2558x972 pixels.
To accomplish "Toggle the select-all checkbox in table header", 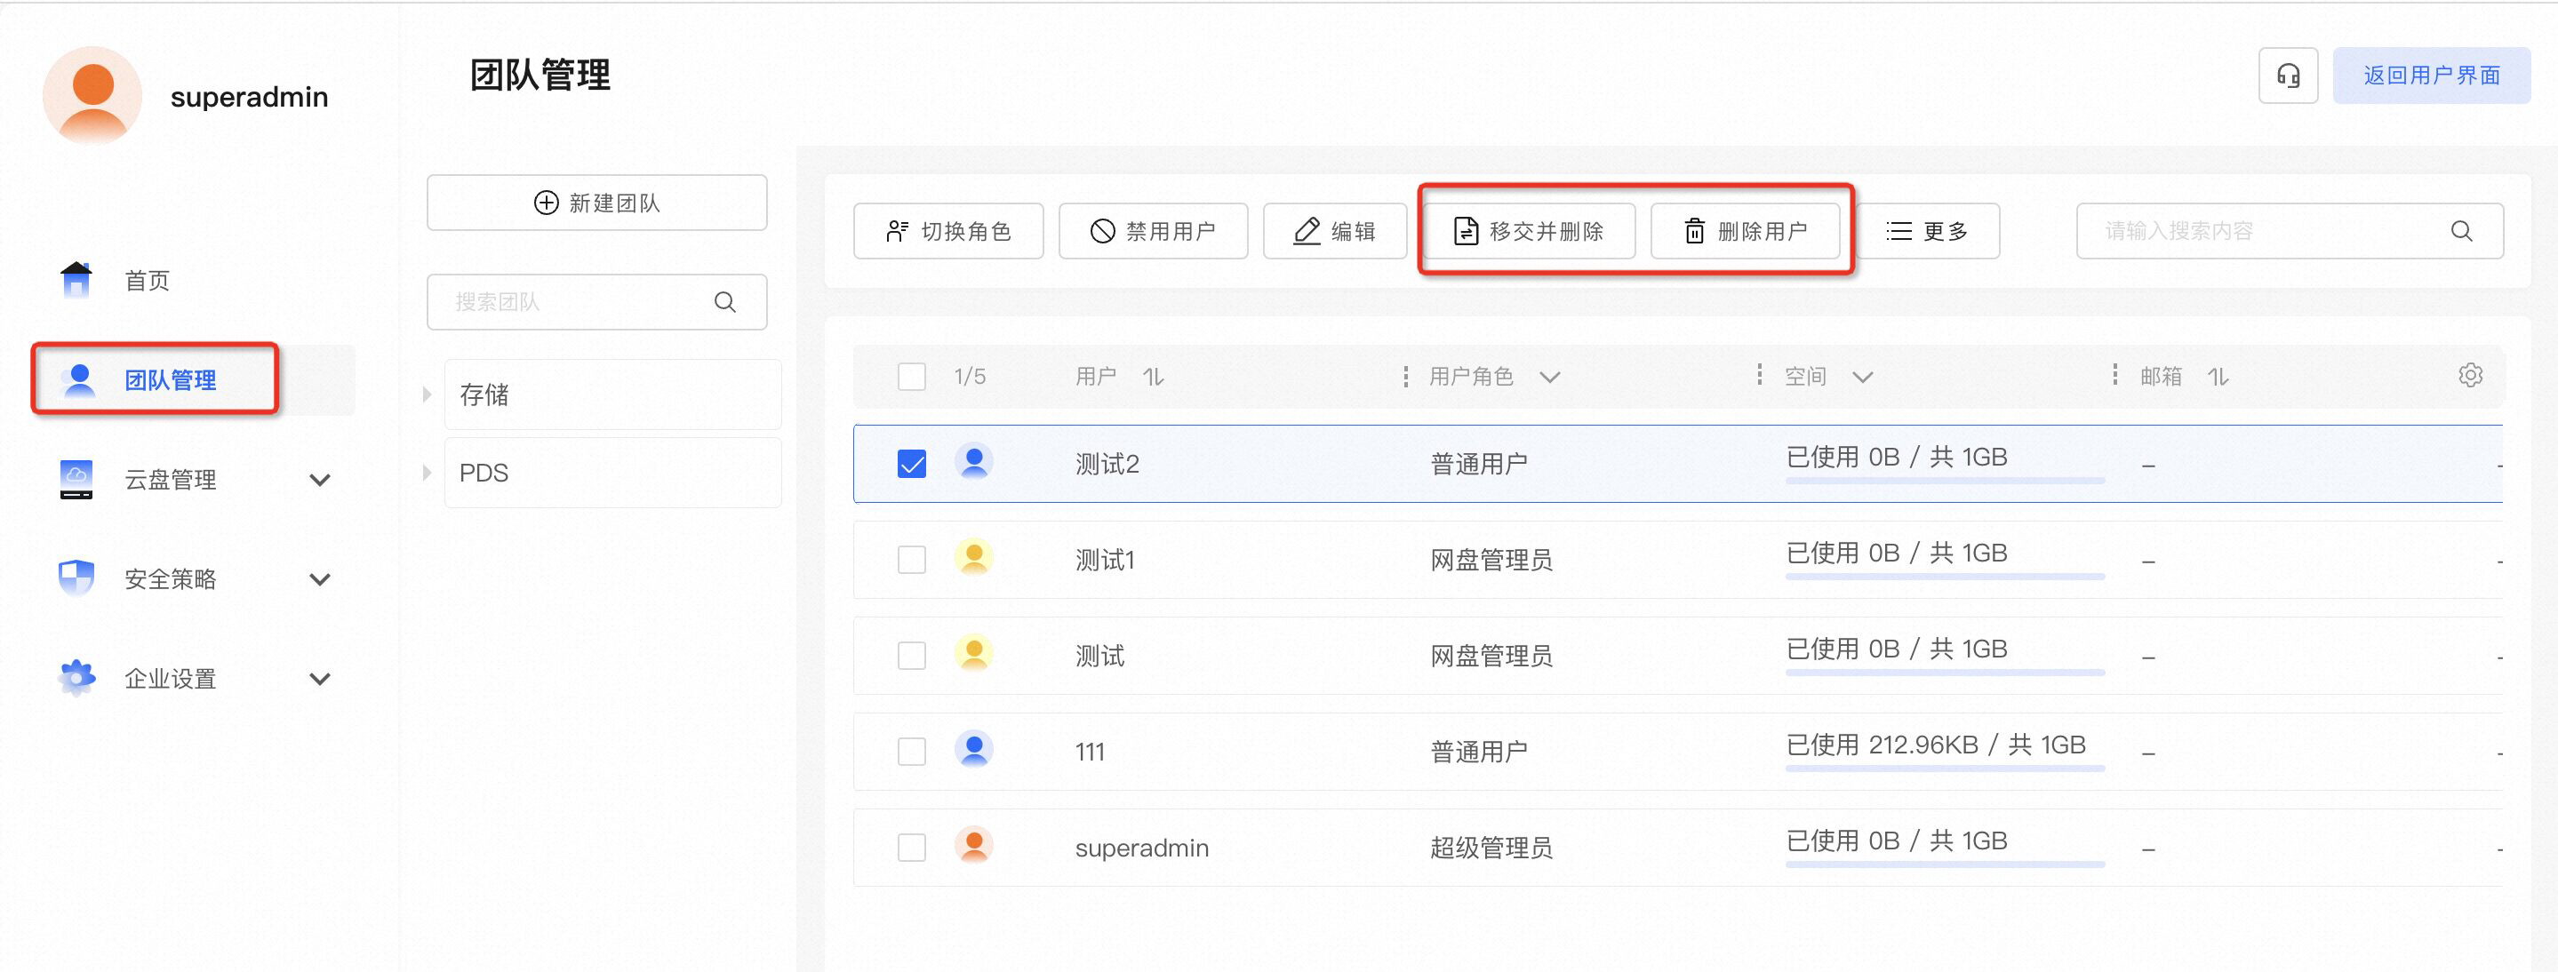I will tap(911, 378).
